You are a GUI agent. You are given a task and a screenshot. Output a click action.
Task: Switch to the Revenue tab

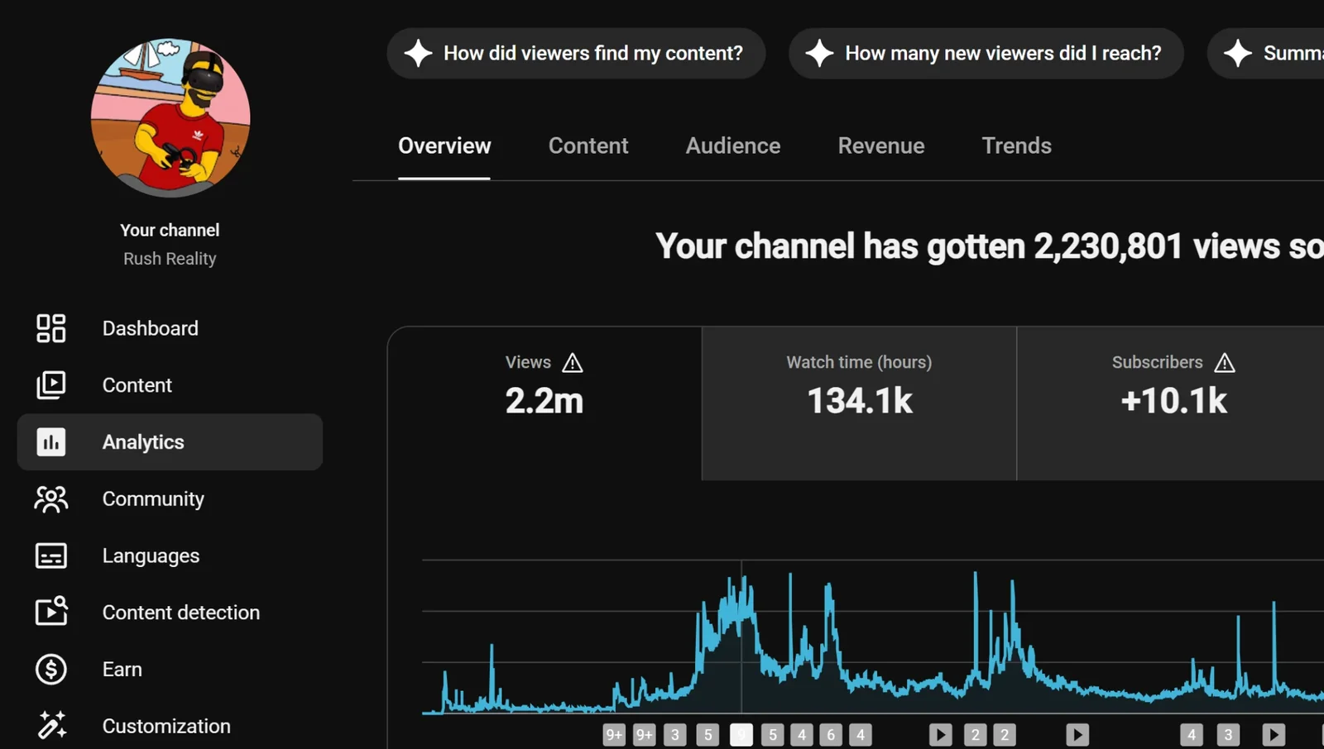click(x=881, y=146)
